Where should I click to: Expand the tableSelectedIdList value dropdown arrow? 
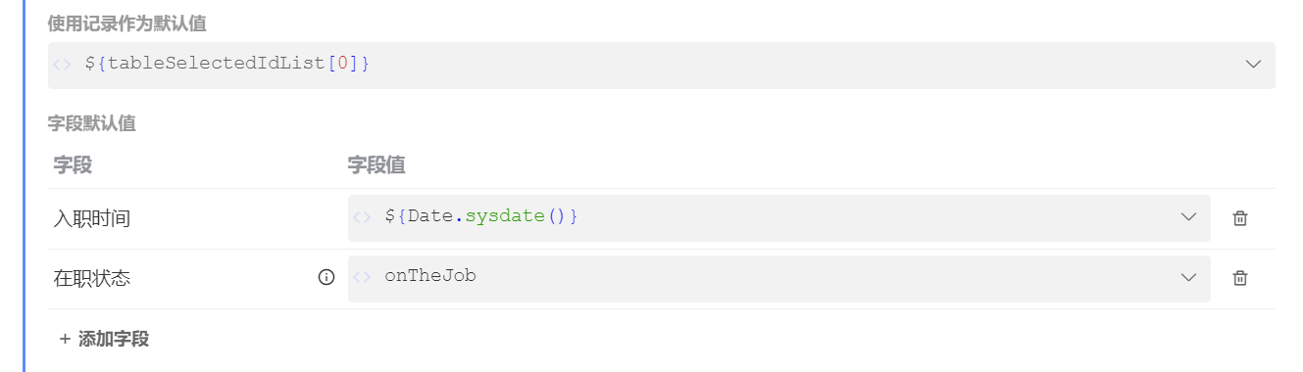point(1253,65)
